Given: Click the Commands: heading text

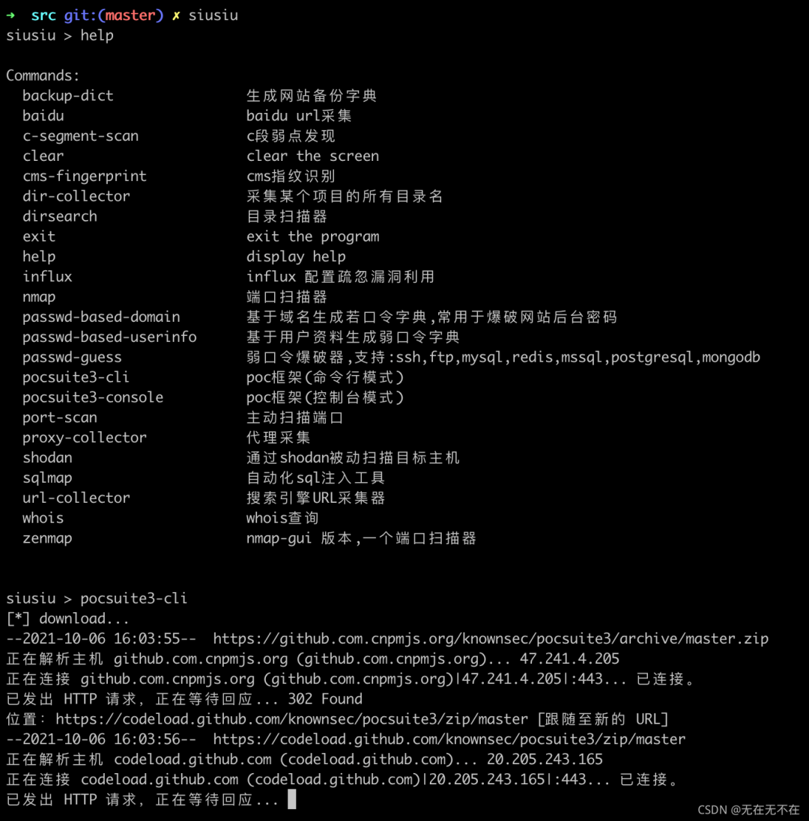Looking at the screenshot, I should (43, 76).
